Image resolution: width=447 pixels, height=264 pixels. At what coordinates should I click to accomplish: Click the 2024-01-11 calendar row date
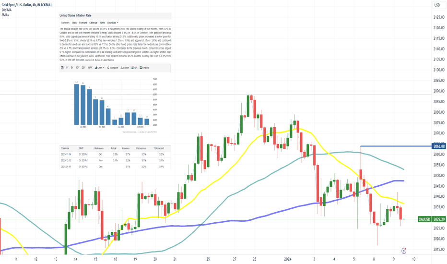(66, 167)
